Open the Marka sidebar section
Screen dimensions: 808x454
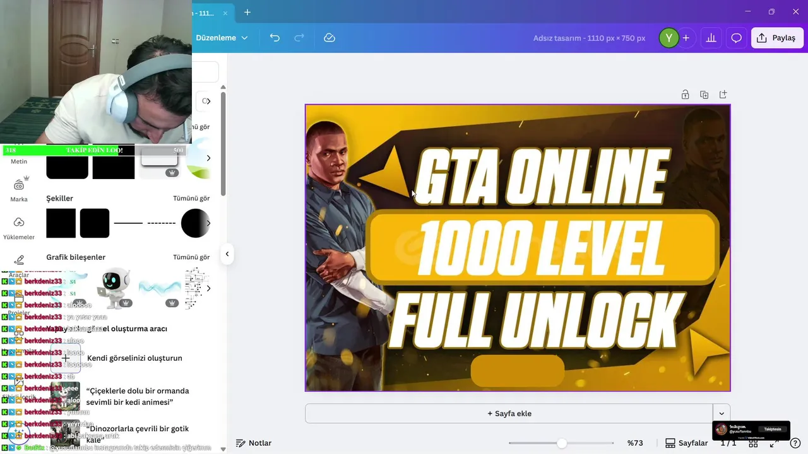[x=19, y=190]
